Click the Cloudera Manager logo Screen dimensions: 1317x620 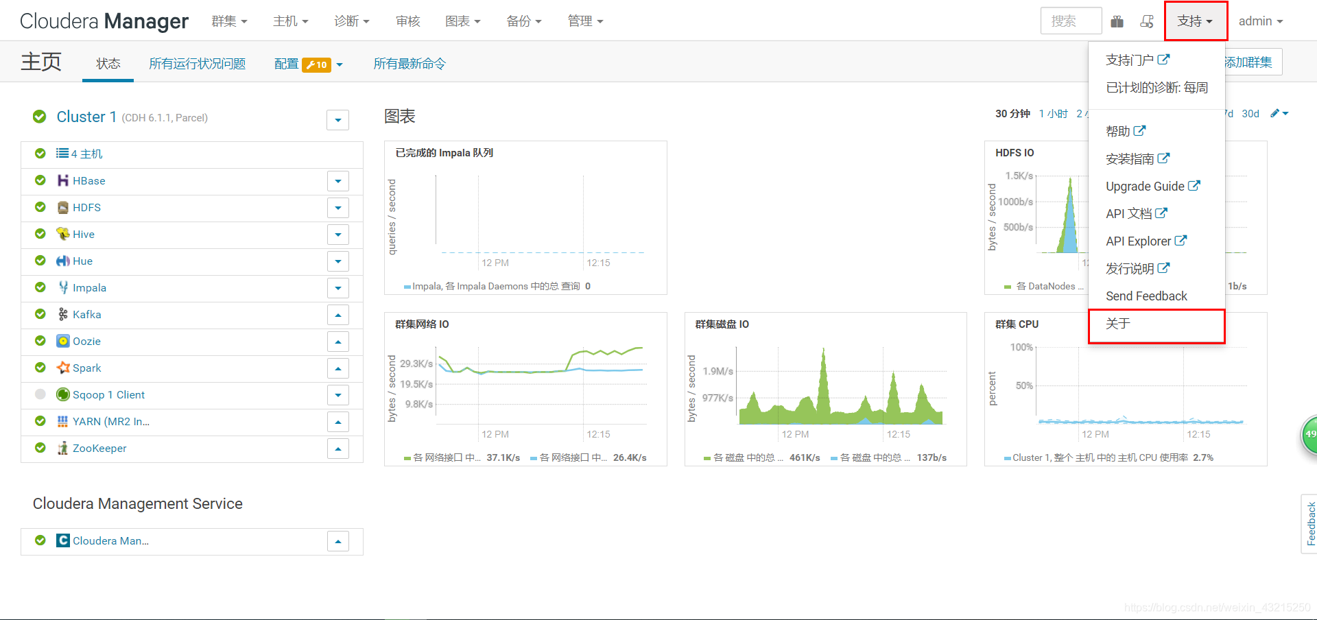click(x=104, y=21)
